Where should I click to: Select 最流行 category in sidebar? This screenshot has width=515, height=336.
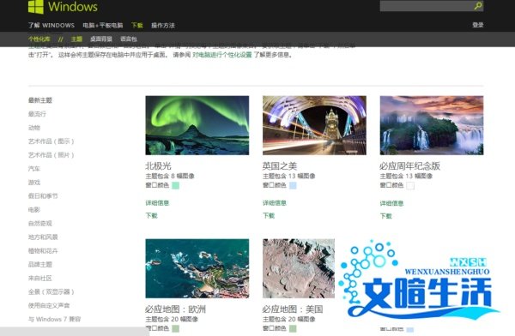coord(37,114)
